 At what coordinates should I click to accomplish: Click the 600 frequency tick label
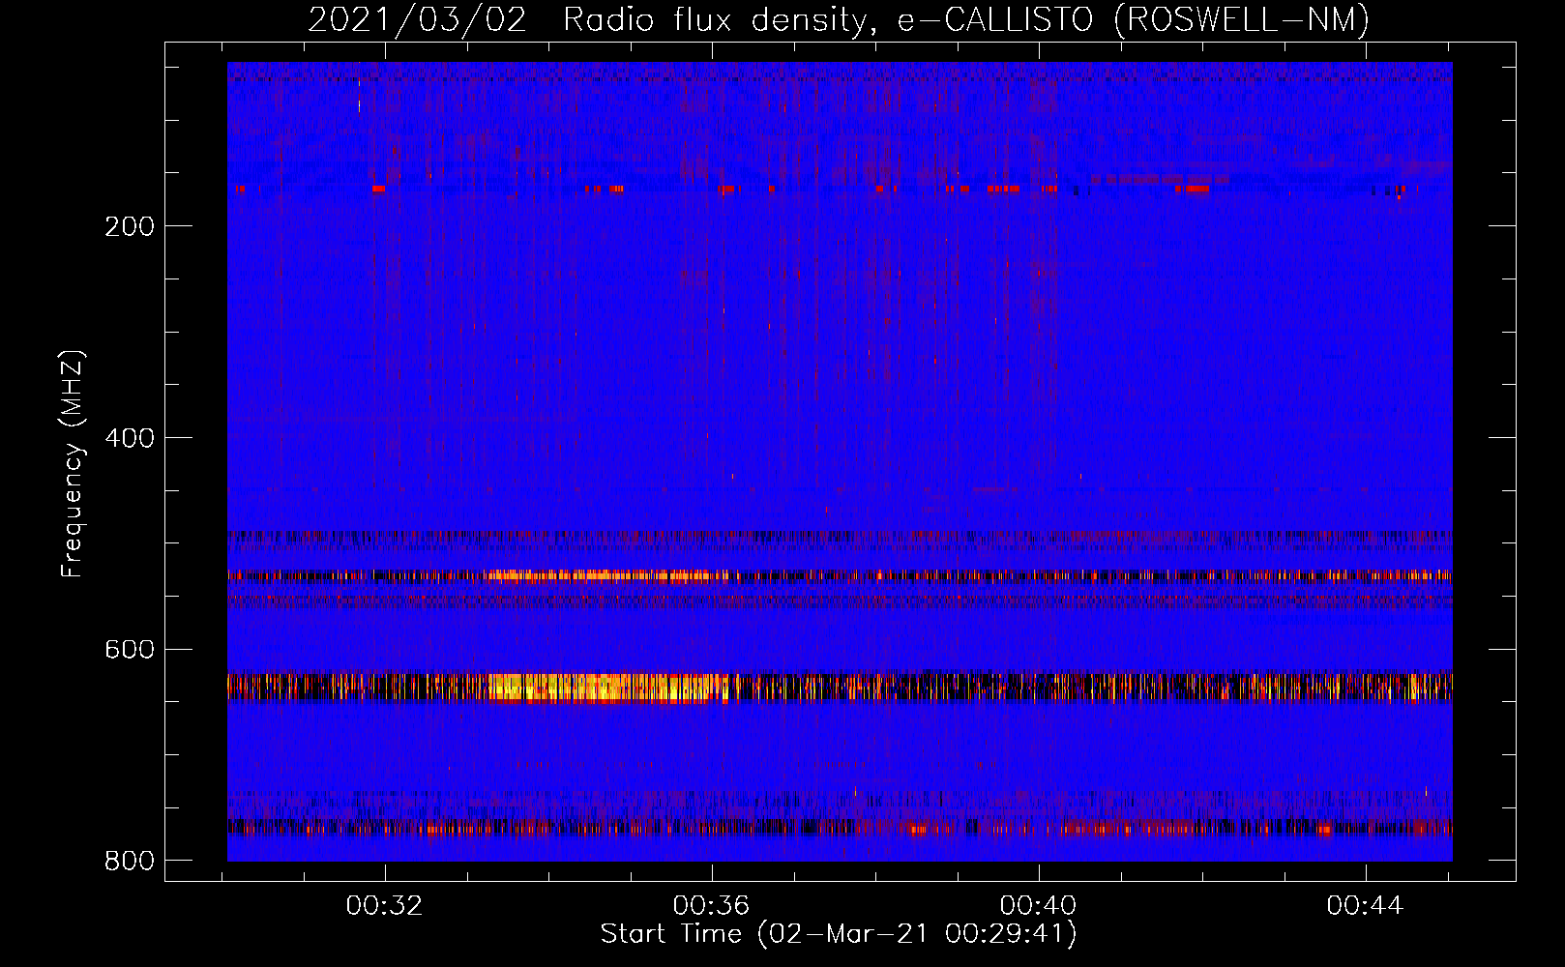click(130, 649)
